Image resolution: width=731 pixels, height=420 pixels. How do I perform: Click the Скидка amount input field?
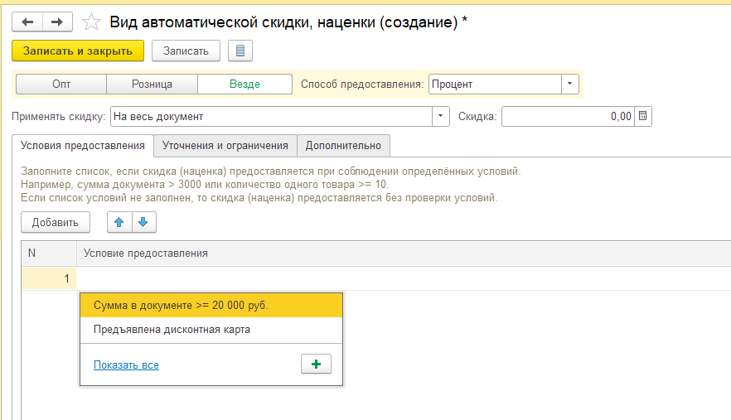568,116
